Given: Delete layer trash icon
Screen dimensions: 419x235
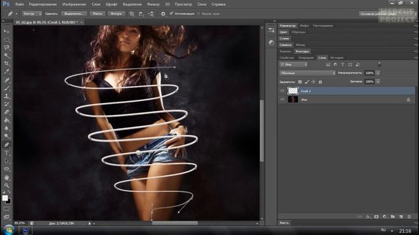Looking at the screenshot, I should click(x=409, y=217).
